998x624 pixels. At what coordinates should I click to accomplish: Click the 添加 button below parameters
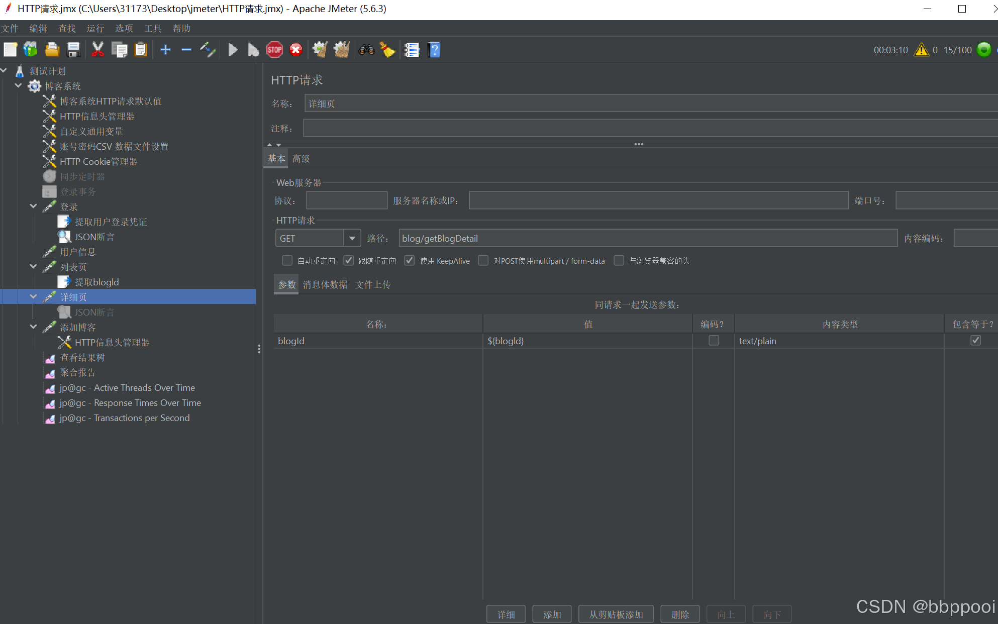point(552,614)
